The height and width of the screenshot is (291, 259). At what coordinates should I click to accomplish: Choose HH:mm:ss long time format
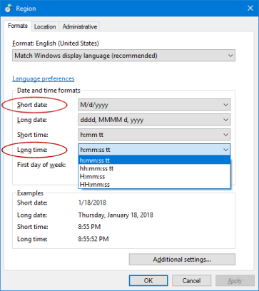(x=154, y=185)
